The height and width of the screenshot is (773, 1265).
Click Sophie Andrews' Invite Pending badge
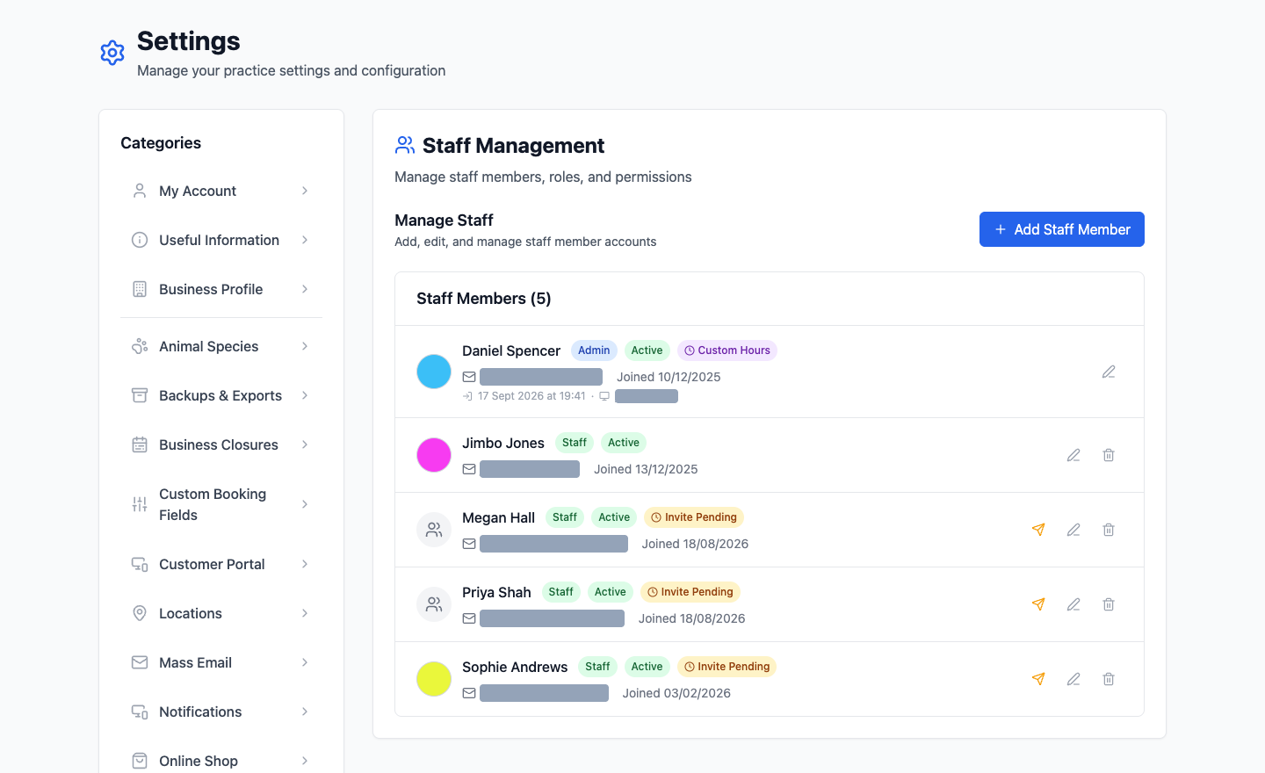(726, 667)
